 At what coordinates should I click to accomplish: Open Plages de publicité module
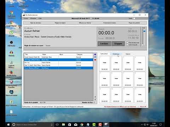coord(134,23)
